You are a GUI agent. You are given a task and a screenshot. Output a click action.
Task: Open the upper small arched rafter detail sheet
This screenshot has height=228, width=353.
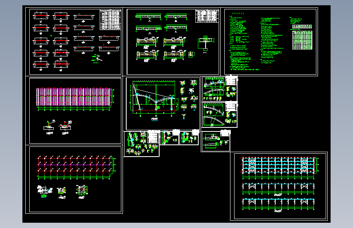point(219,88)
